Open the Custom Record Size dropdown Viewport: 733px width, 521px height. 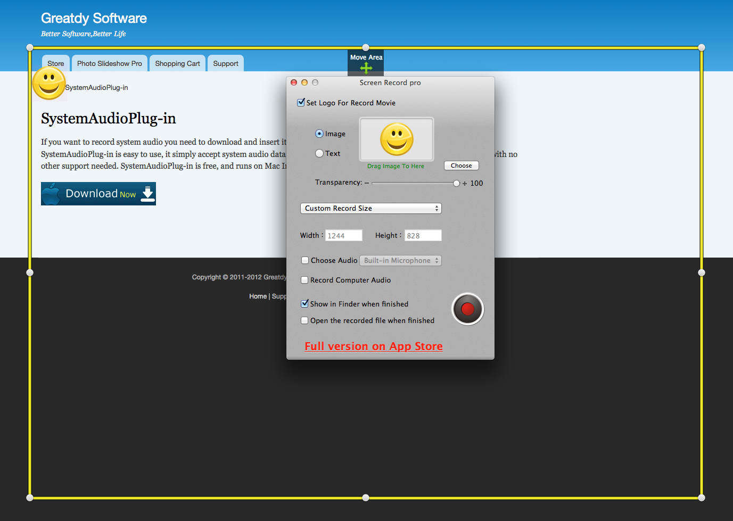[x=371, y=208]
